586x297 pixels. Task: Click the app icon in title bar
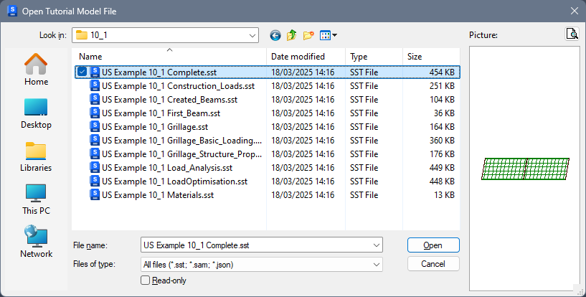12,11
